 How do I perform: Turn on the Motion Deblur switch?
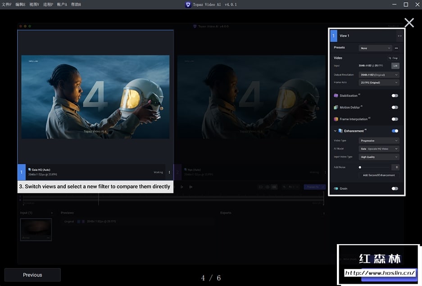(395, 108)
